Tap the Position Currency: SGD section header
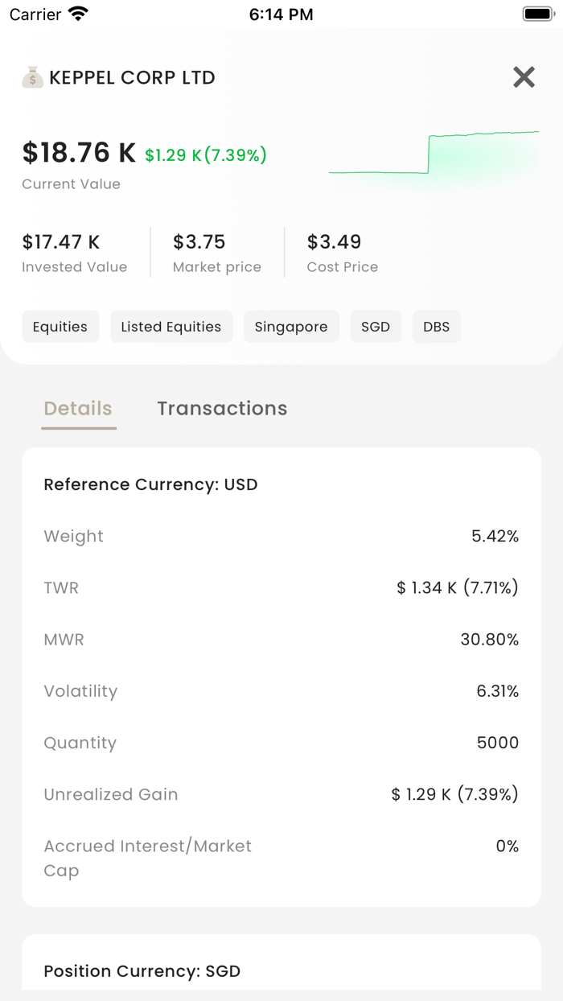This screenshot has width=563, height=1001. click(x=142, y=971)
